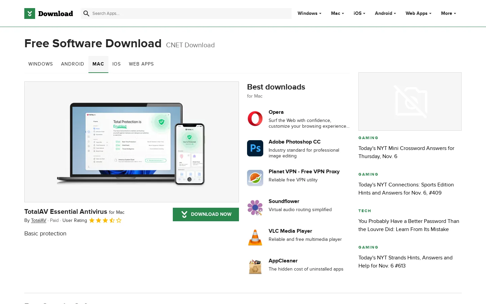Viewport: 486px width, 304px height.
Task: Open the AppCleaner icon
Action: 255,267
